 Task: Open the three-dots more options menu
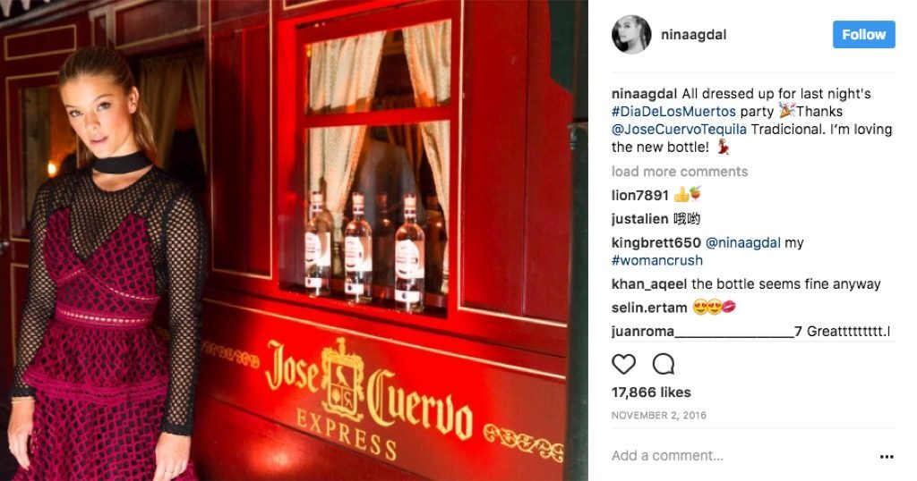[887, 457]
